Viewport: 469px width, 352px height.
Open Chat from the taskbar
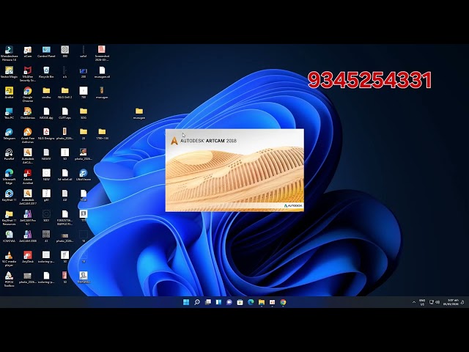point(229,302)
